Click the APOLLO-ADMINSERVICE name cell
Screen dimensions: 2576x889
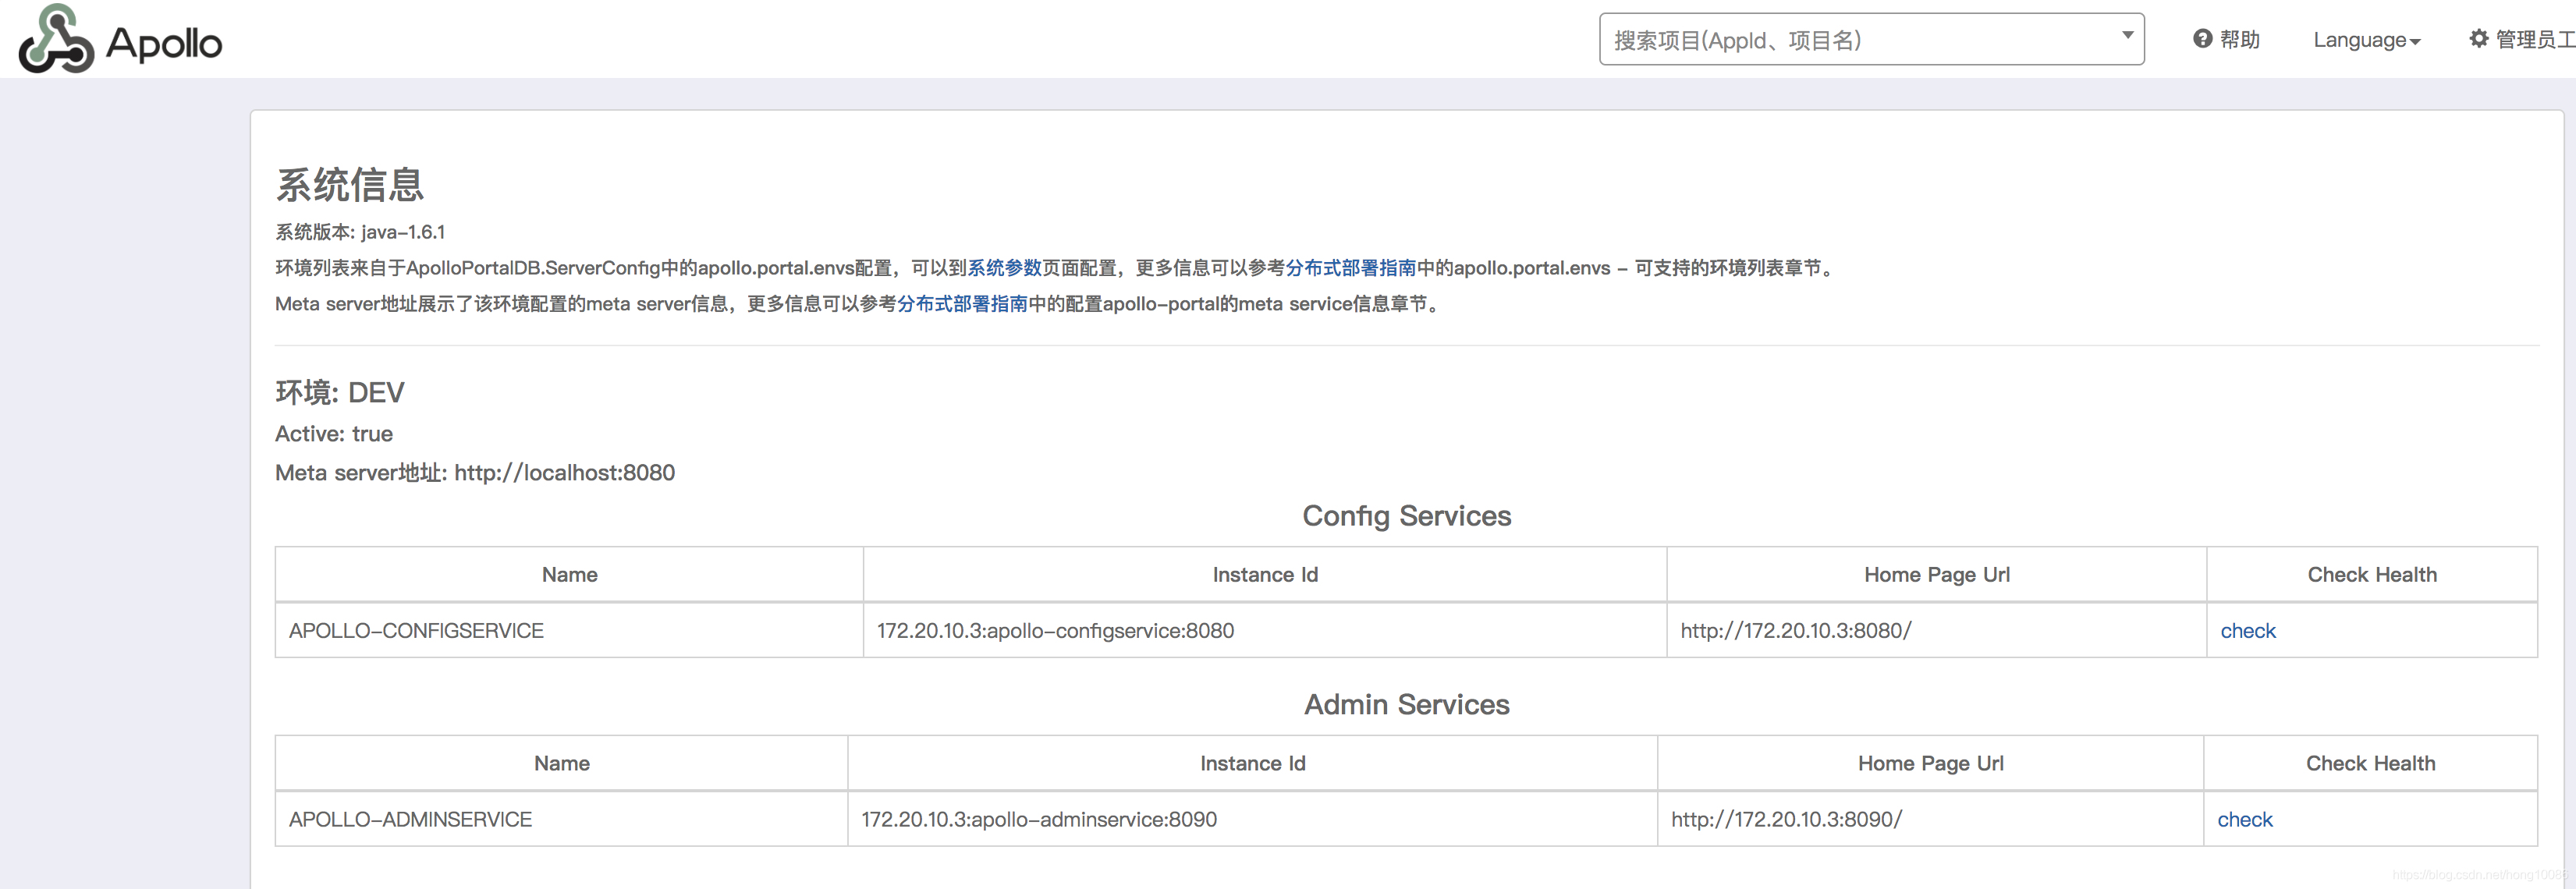(410, 820)
